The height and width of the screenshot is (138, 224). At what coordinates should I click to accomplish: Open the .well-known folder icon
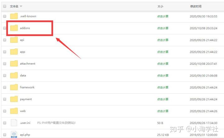[x=14, y=16]
